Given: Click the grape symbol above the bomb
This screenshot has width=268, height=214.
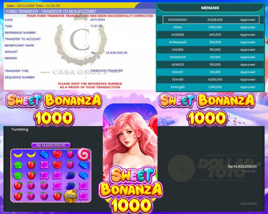Looking at the screenshot, I should [70, 186].
